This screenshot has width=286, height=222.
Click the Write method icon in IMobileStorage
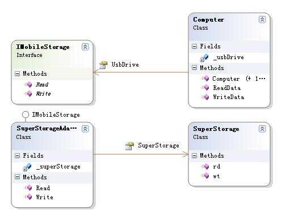28,93
